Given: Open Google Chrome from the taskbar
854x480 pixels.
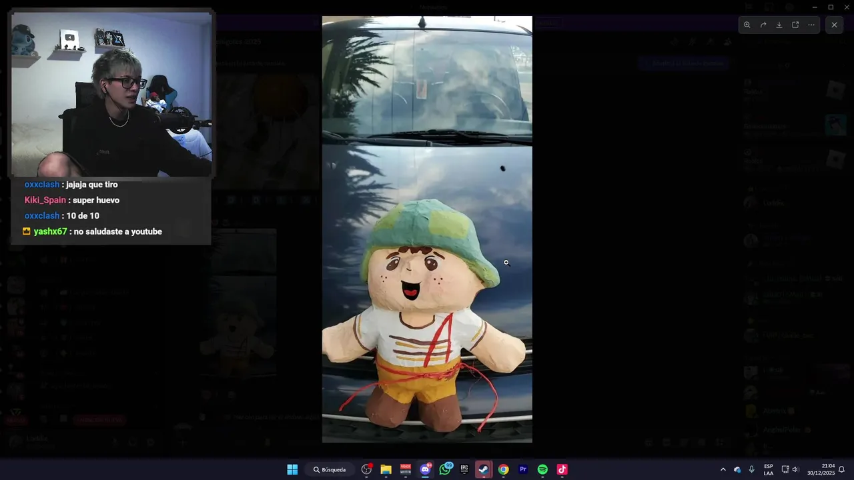Looking at the screenshot, I should [x=504, y=469].
